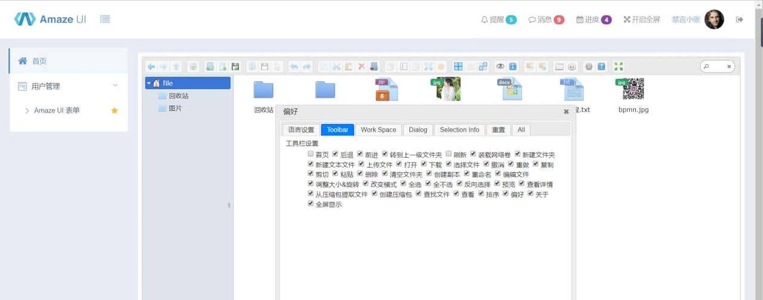Switch to the Work Space tab
Viewport: 763px width, 300px height.
pos(378,130)
